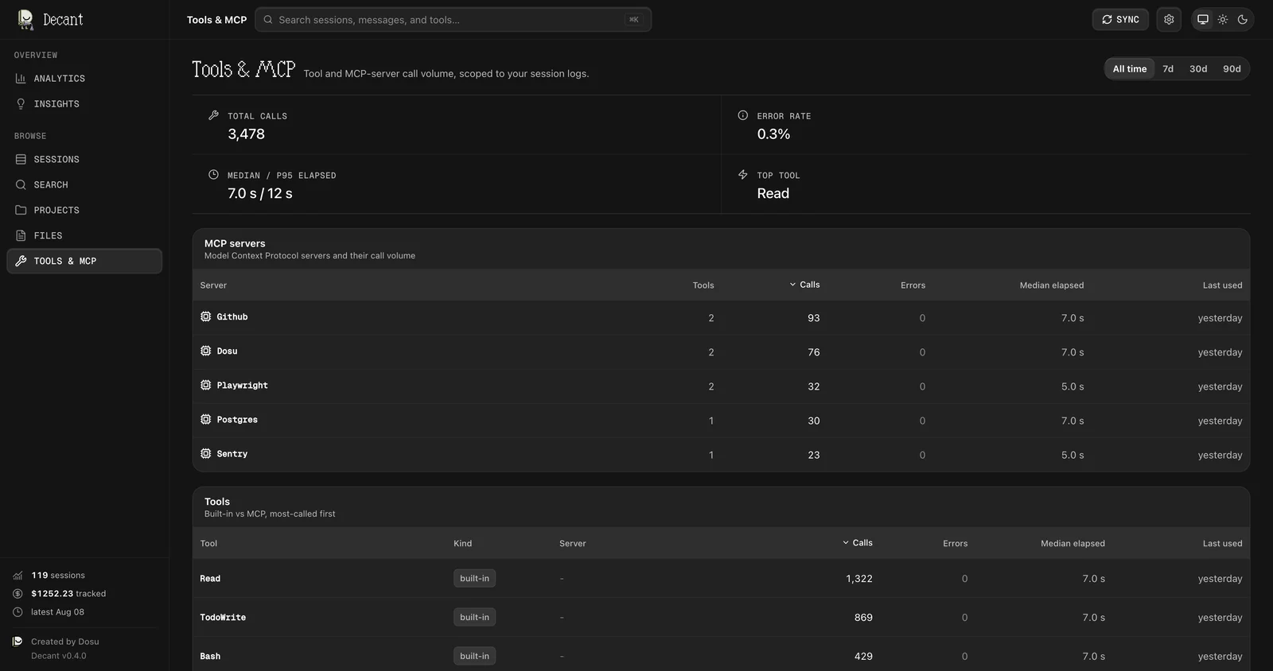Click the Projects folder icon
Screen dimensions: 1273x671
tap(21, 211)
